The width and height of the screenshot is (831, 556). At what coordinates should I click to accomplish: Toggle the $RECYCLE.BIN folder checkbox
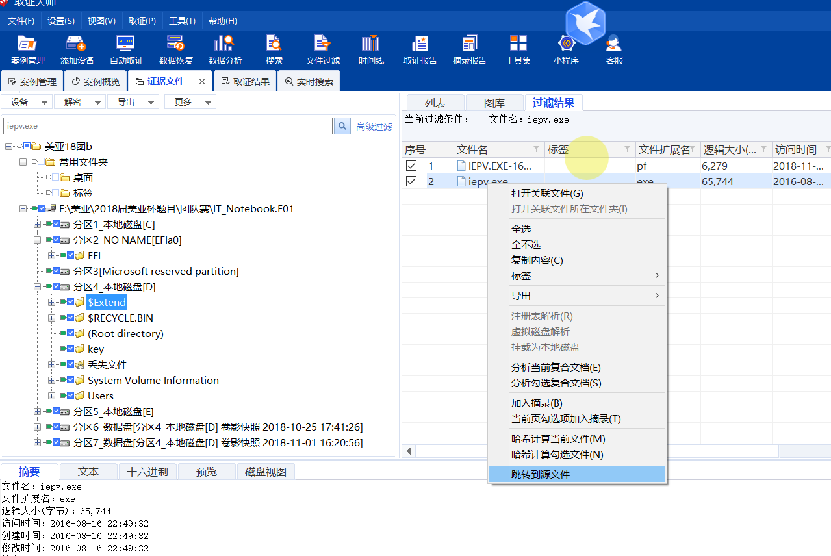70,318
